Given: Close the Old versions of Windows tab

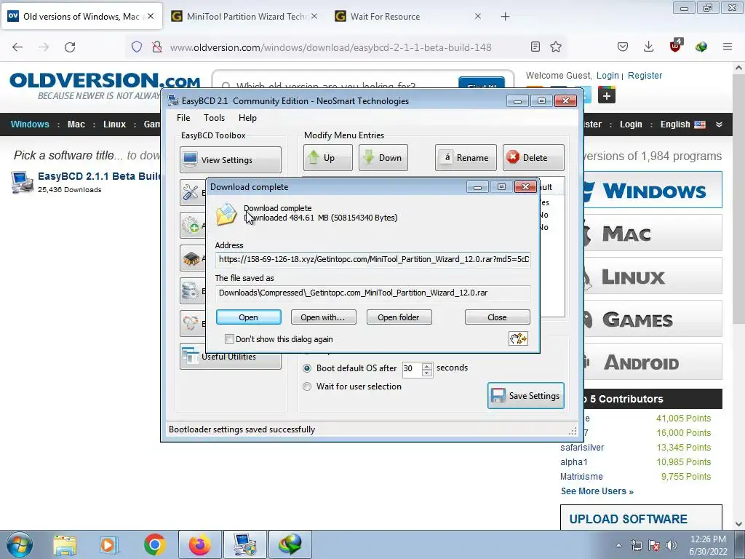Looking at the screenshot, I should 150,16.
